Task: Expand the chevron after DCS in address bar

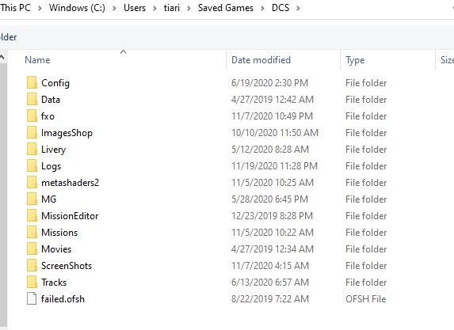Action: [298, 8]
